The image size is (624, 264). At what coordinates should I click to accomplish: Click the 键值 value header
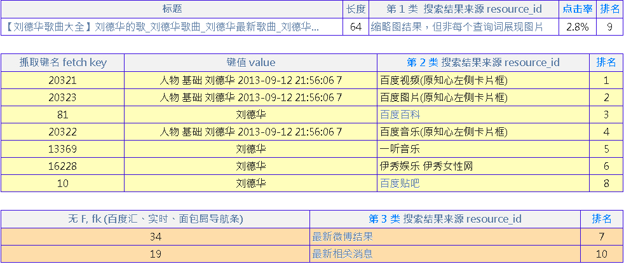(251, 62)
